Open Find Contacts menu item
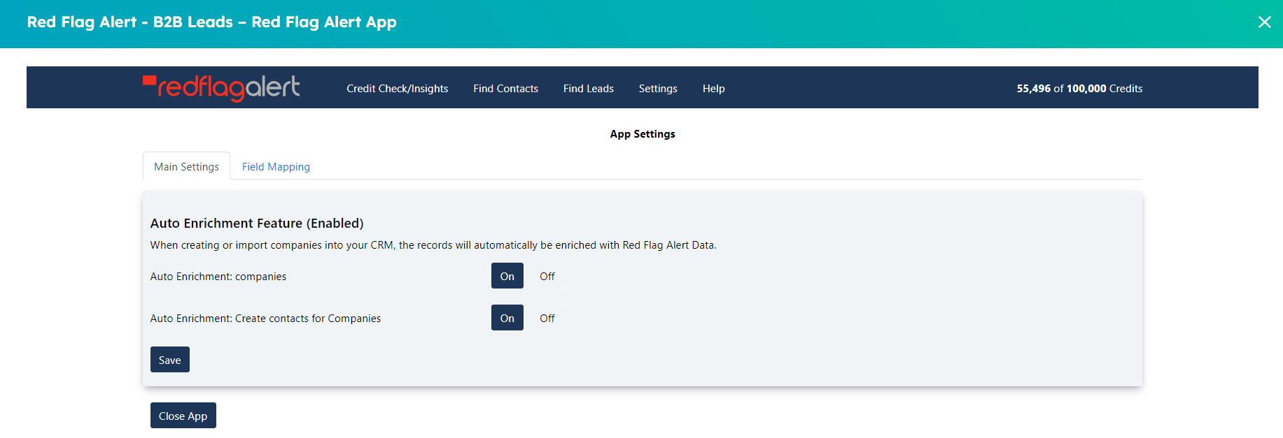The image size is (1283, 438). 505,89
